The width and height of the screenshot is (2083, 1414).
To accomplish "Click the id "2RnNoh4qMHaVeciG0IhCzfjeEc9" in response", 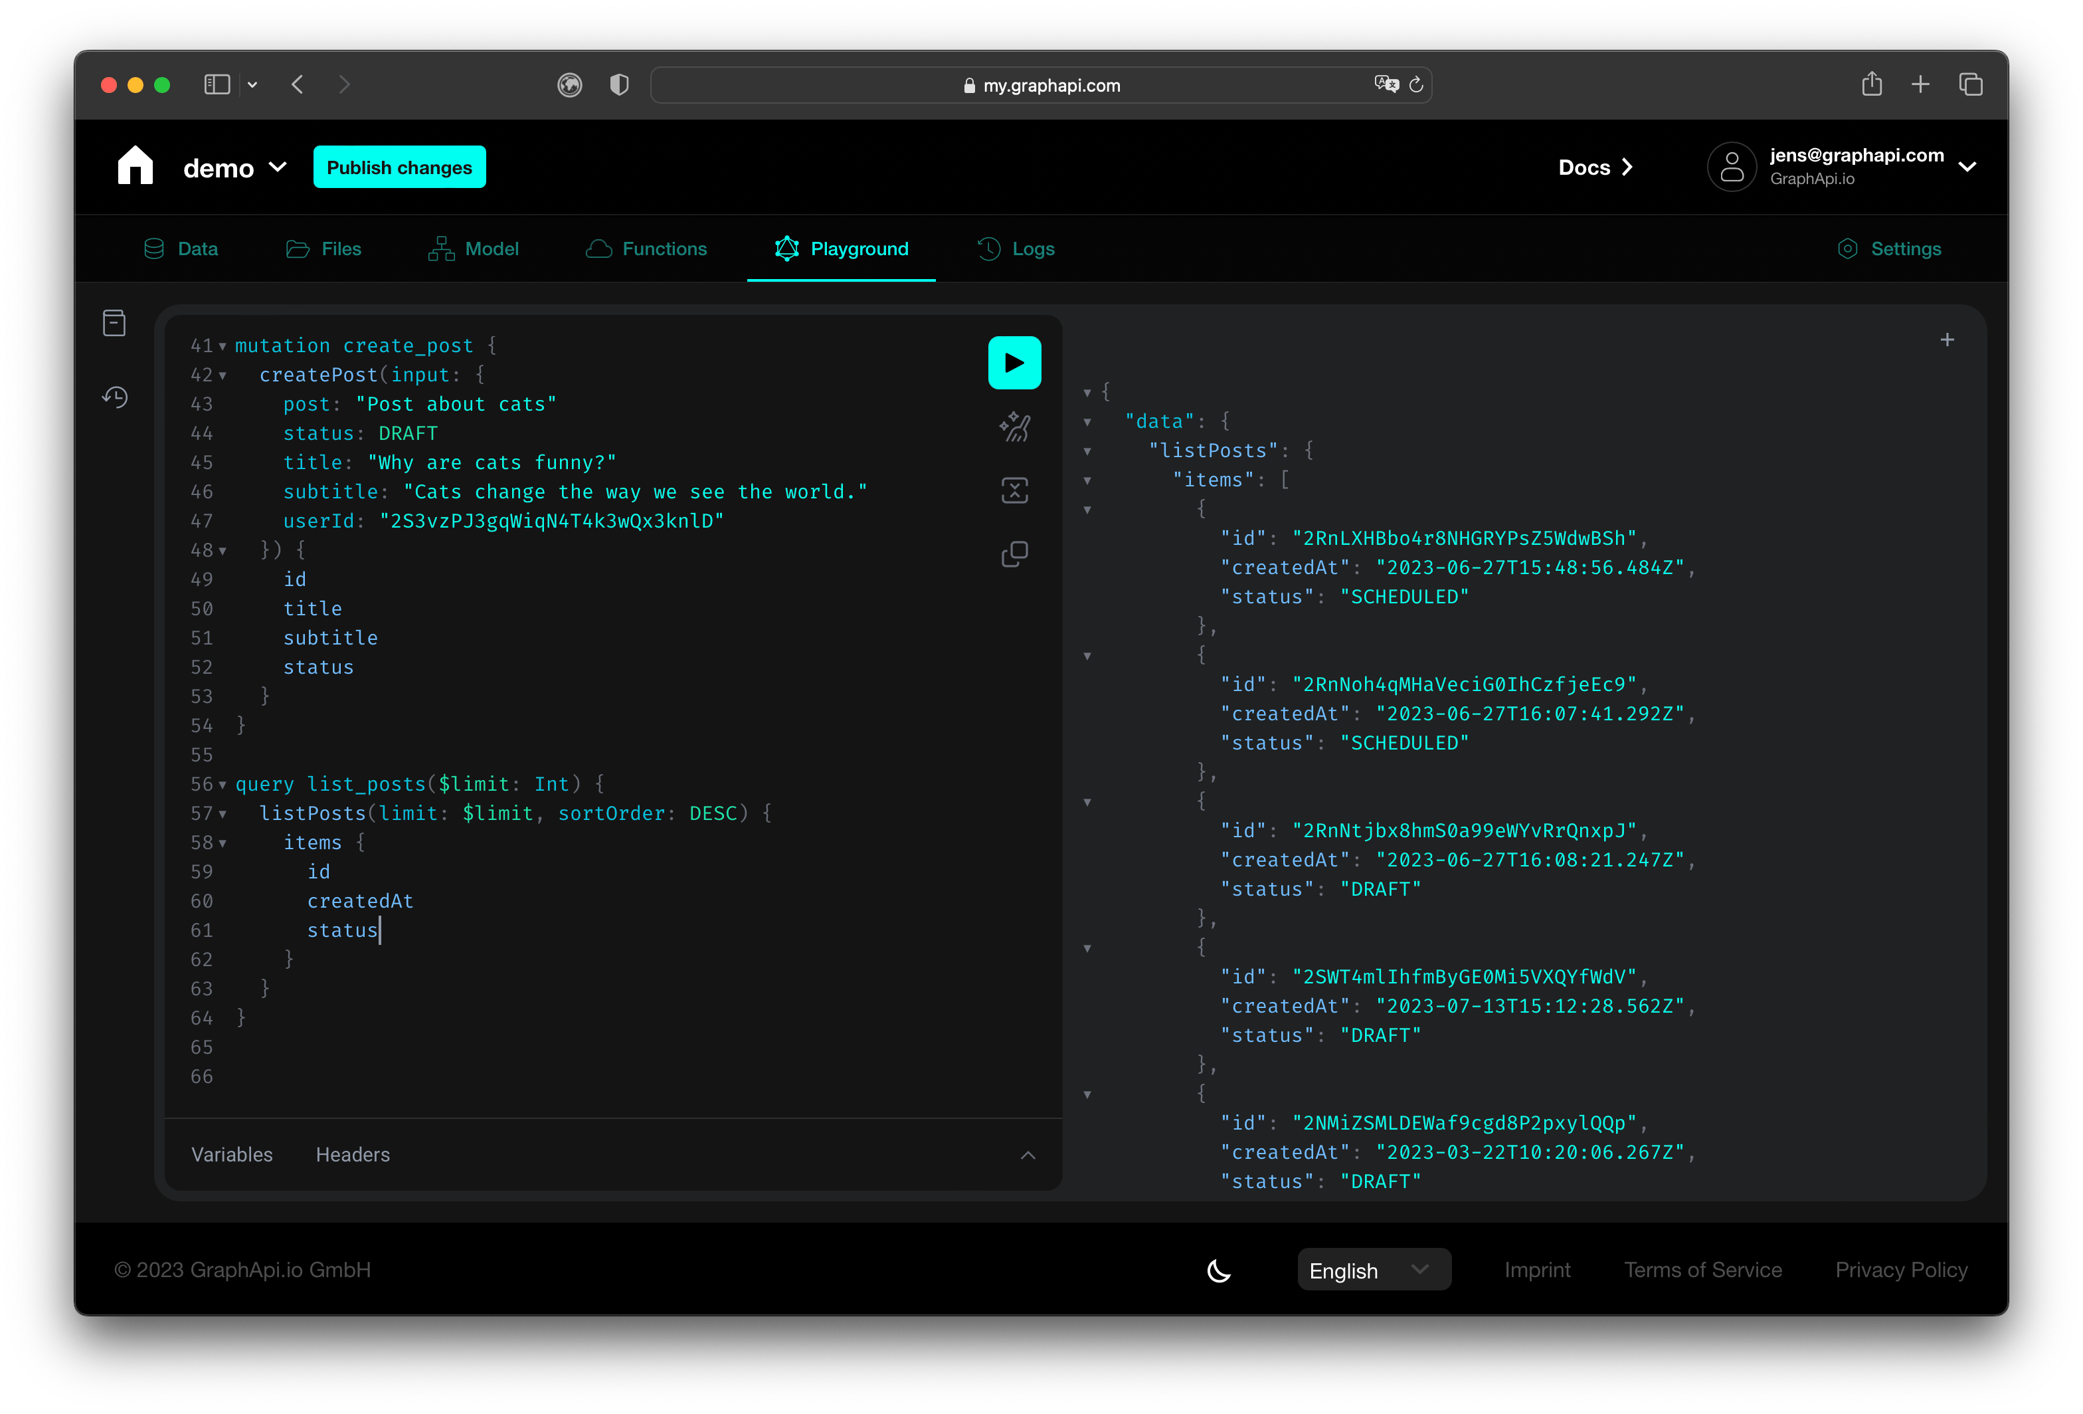I will [1464, 685].
